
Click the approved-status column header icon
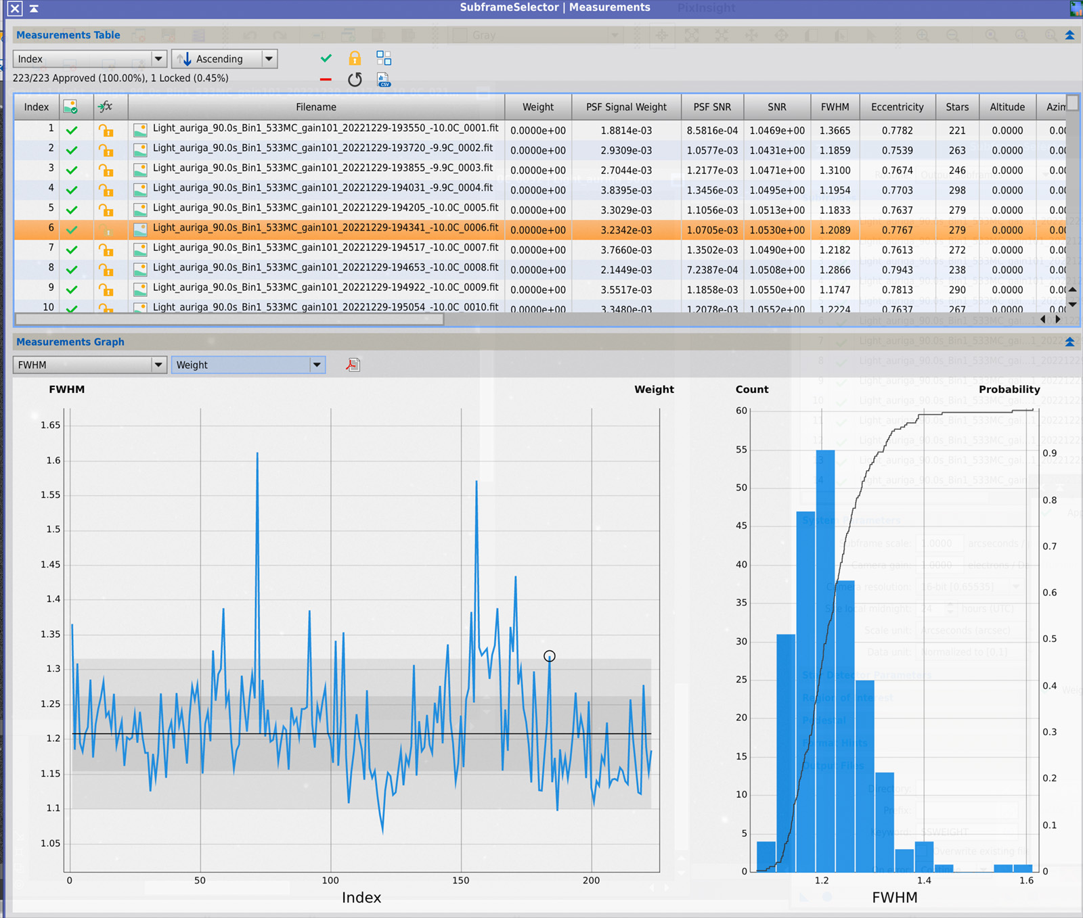[x=70, y=107]
